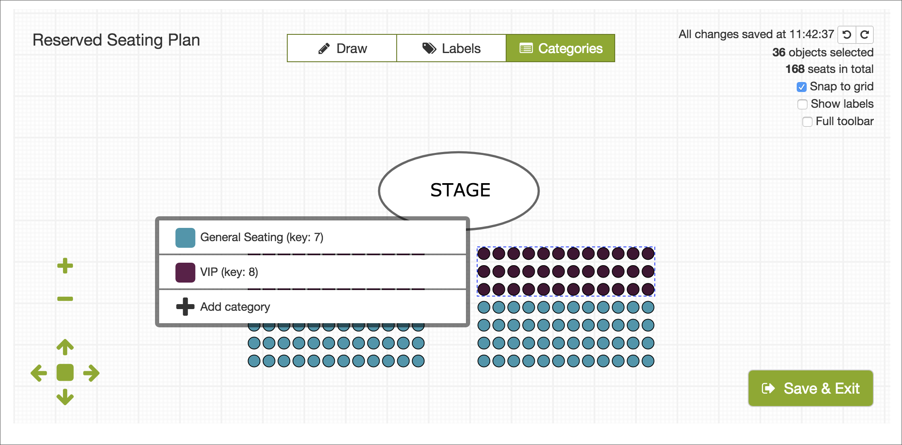Enable the Show labels checkbox
The width and height of the screenshot is (902, 445).
point(803,104)
